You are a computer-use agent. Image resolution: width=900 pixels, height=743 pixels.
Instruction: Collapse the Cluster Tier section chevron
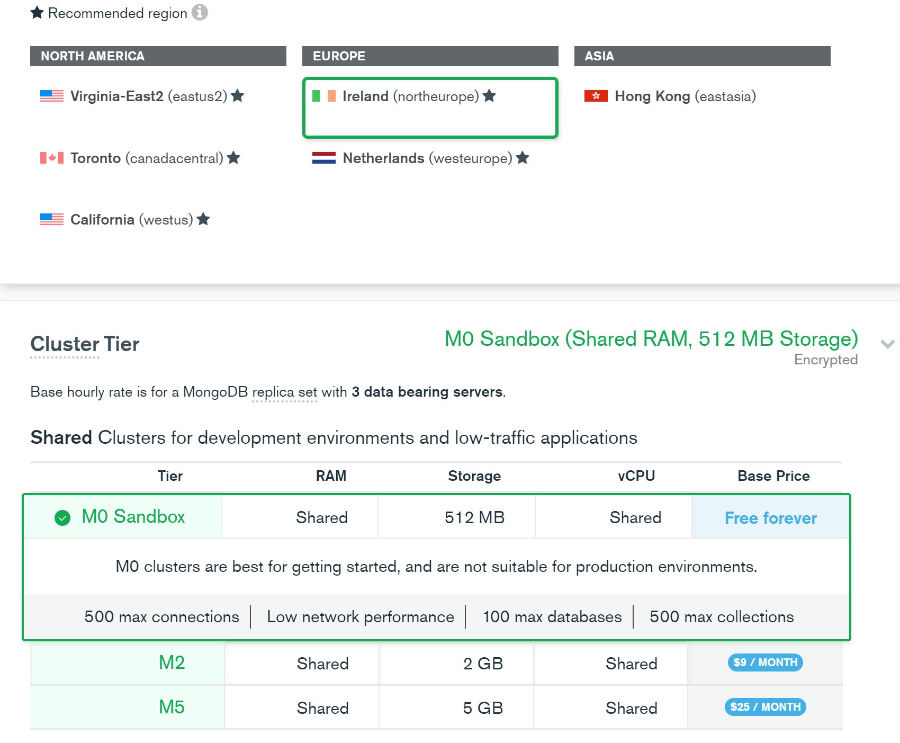pos(887,344)
